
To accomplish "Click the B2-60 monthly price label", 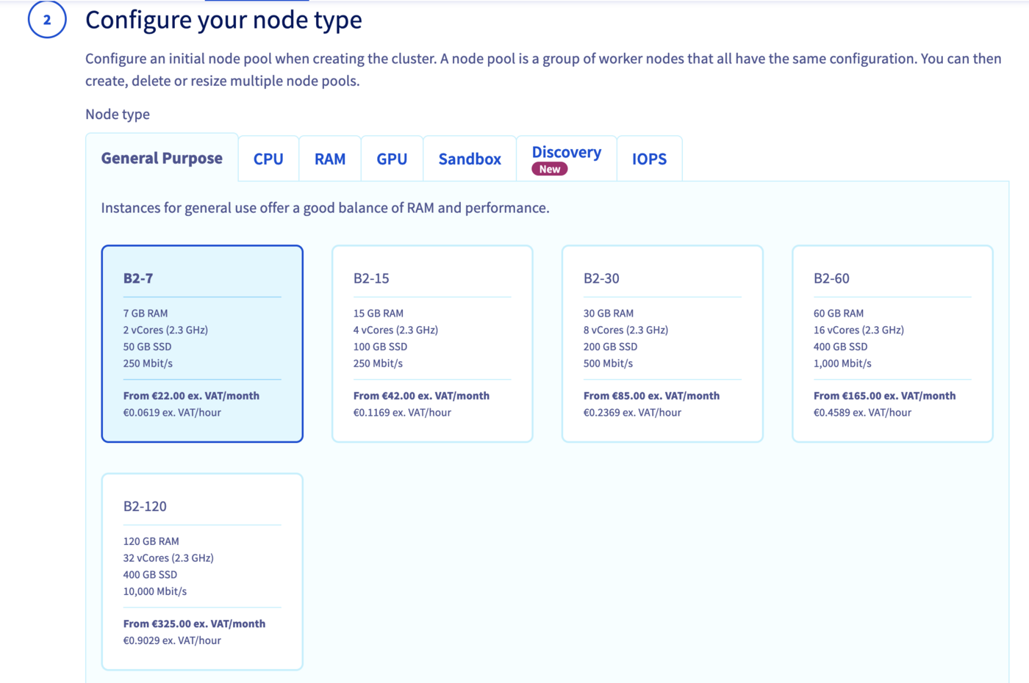I will [884, 395].
